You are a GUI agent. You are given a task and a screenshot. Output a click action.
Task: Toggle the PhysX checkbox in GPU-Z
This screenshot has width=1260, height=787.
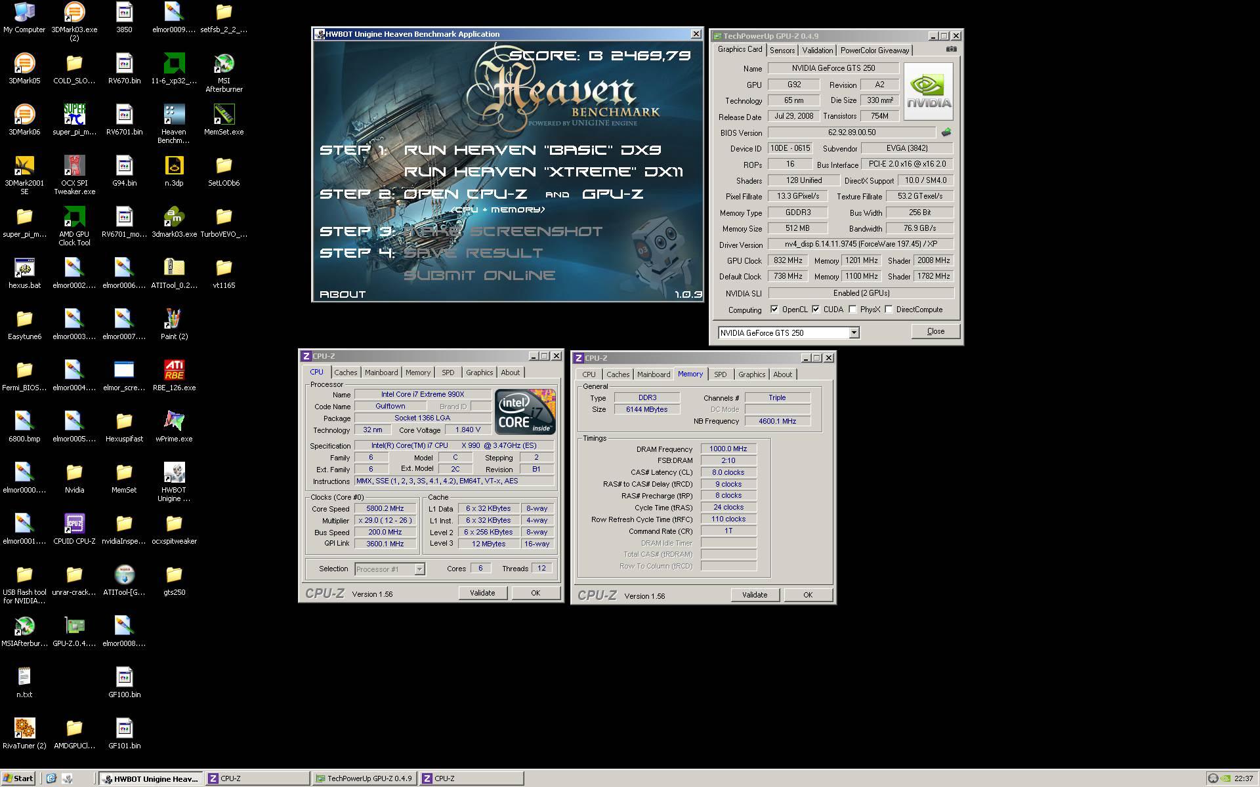coord(852,310)
